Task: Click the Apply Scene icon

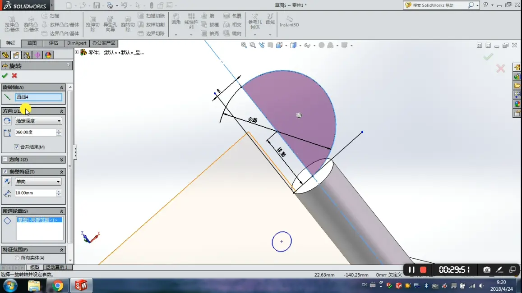Action: click(330, 45)
